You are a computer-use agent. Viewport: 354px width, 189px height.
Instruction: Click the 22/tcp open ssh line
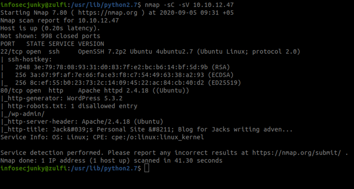point(150,52)
